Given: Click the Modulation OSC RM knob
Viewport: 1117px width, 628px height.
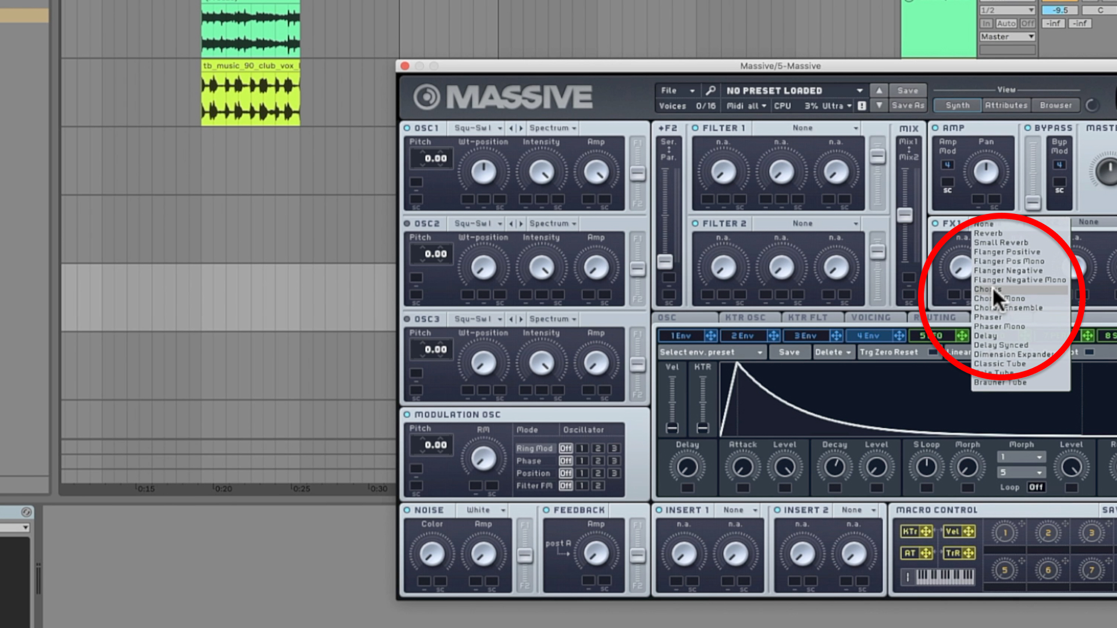Looking at the screenshot, I should click(x=483, y=459).
